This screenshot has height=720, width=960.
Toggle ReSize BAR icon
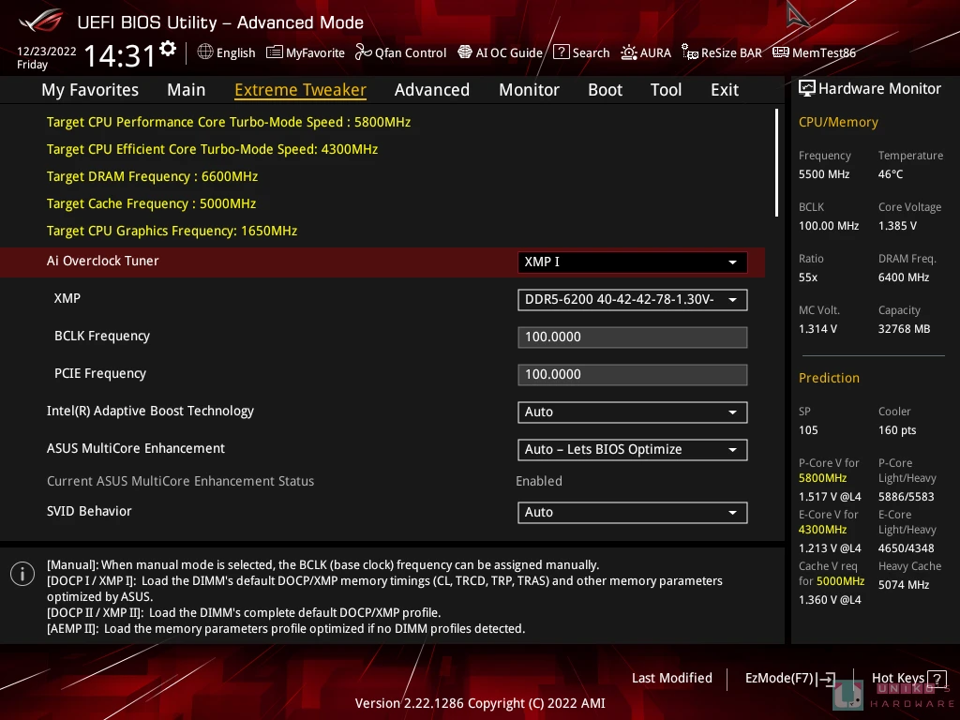click(x=690, y=52)
